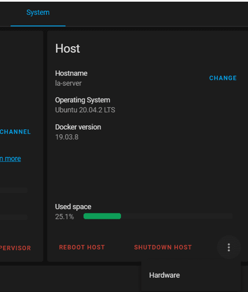Click the partially visible SUPERVISOR button

coord(15,248)
